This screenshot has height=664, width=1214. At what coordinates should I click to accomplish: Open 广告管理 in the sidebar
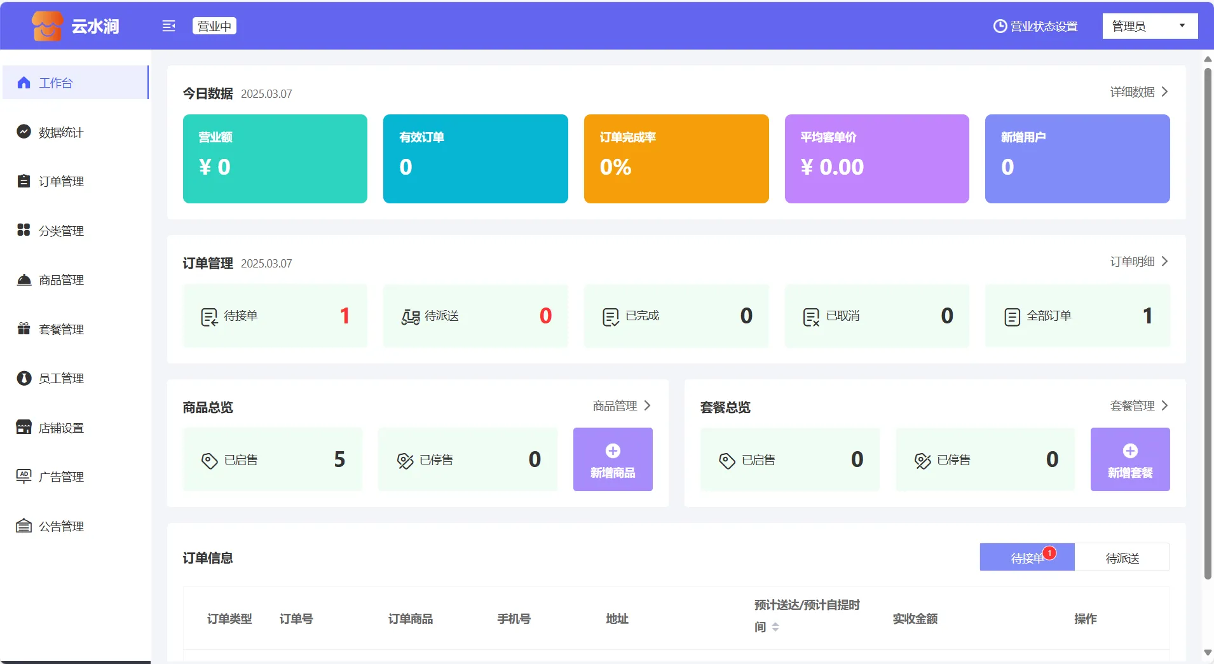pyautogui.click(x=61, y=477)
